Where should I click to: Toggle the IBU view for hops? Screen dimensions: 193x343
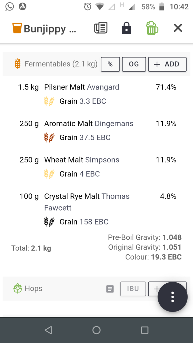click(133, 289)
